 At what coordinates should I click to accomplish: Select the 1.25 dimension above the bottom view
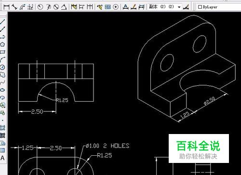point(27,148)
